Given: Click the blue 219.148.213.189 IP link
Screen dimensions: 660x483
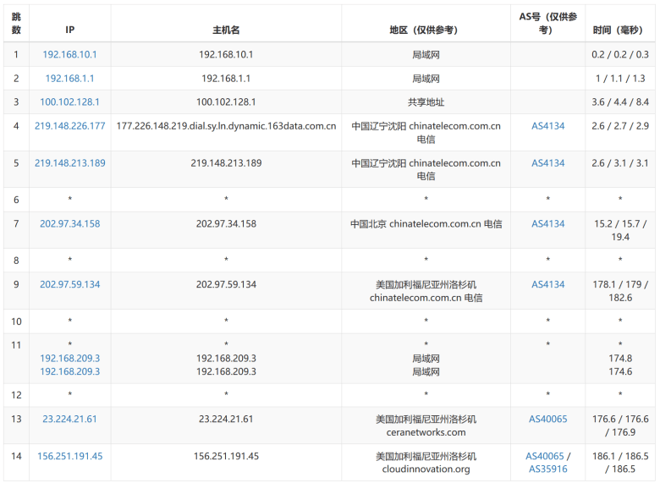Looking at the screenshot, I should click(x=70, y=162).
